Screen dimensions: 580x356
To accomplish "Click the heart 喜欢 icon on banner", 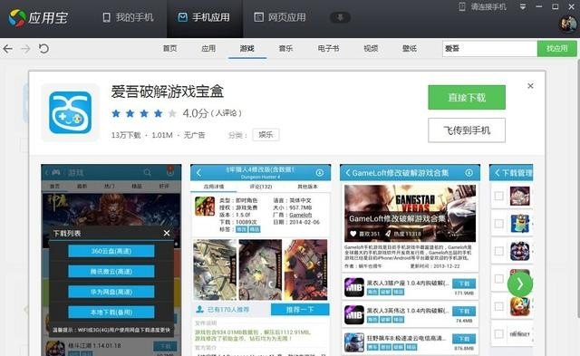I will [353, 234].
